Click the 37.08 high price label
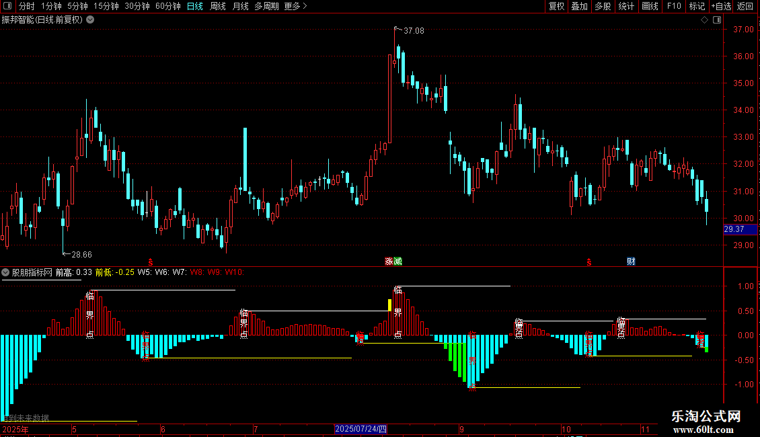 tap(414, 30)
